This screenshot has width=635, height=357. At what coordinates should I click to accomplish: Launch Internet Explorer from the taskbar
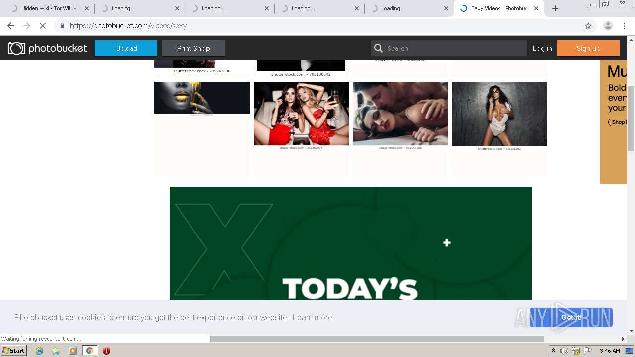(x=39, y=351)
